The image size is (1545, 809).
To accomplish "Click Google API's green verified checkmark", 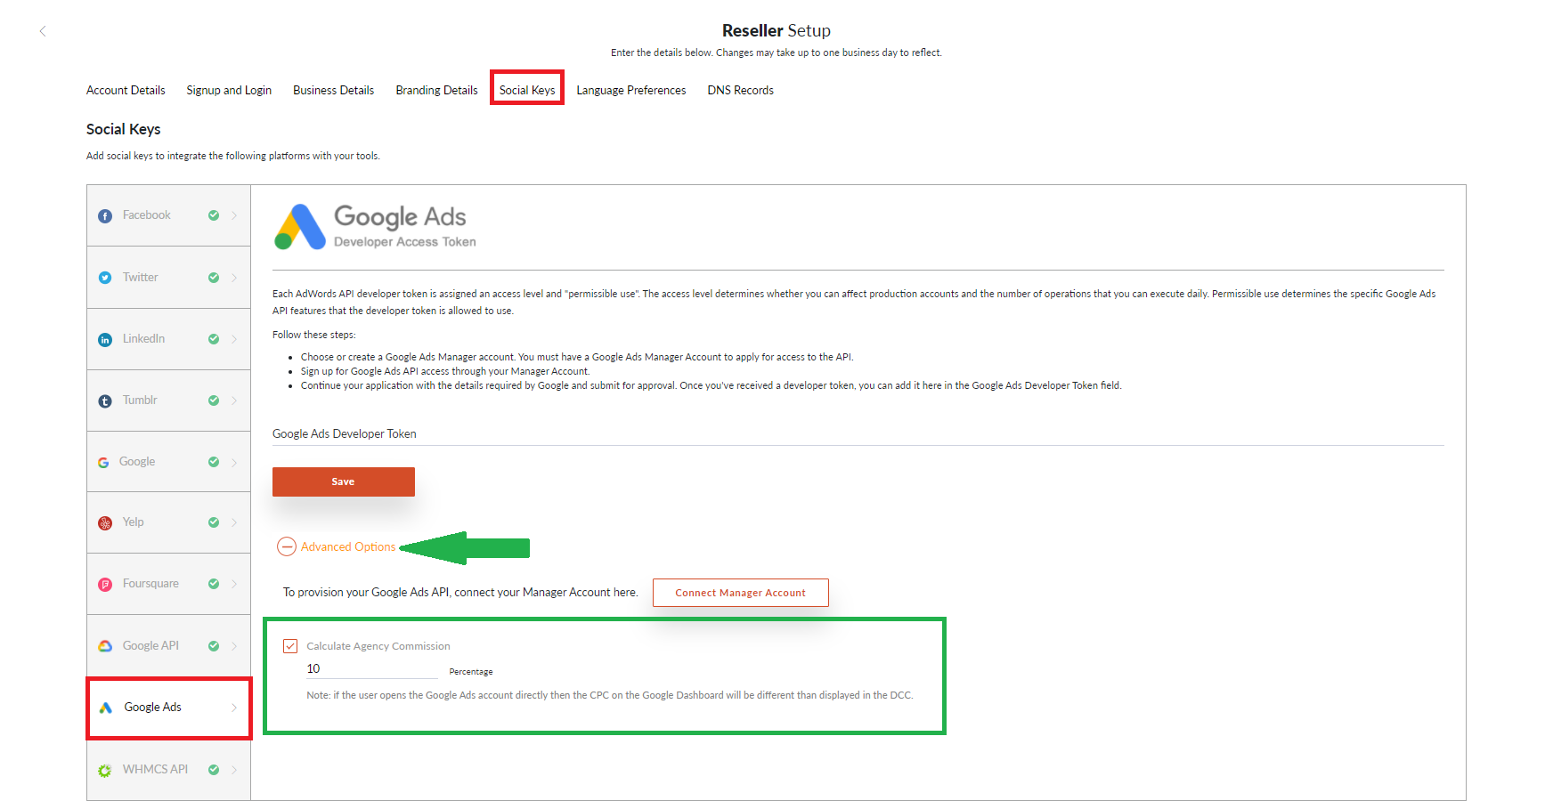I will tap(214, 646).
